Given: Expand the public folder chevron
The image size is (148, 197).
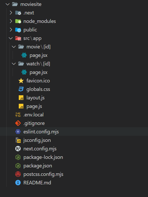Looking at the screenshot, I should (11, 30).
